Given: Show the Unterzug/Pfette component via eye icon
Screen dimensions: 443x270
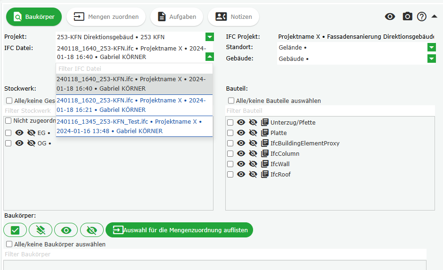Looking at the screenshot, I should (x=241, y=123).
